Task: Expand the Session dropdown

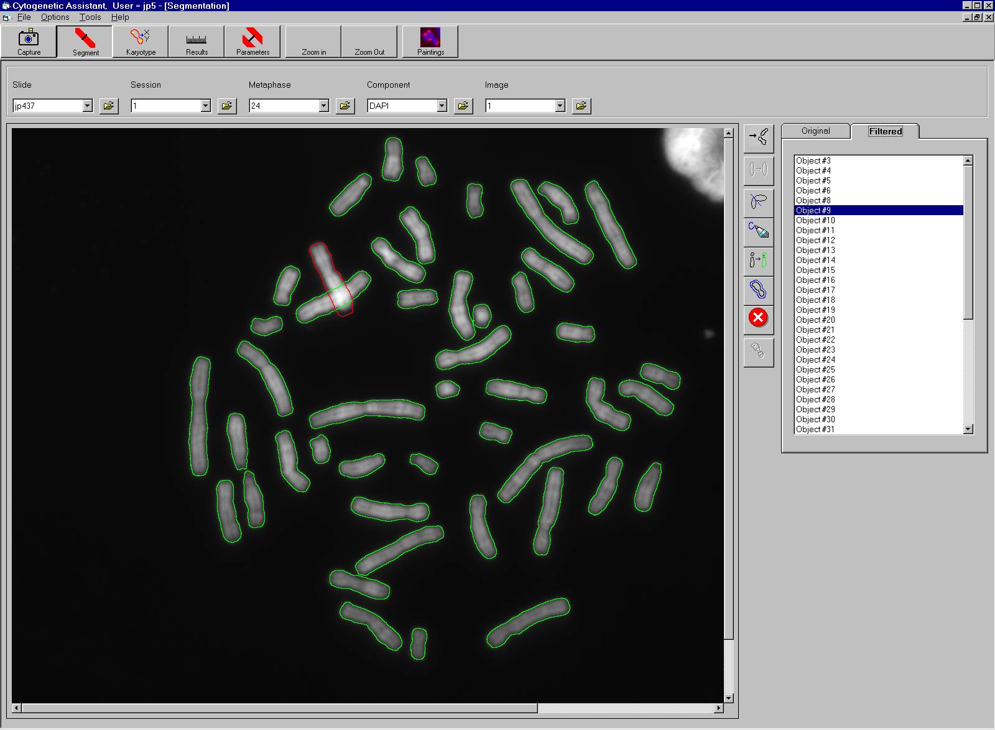Action: 205,106
